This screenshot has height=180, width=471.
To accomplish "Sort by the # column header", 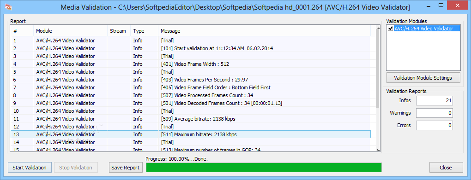I will tap(22, 31).
